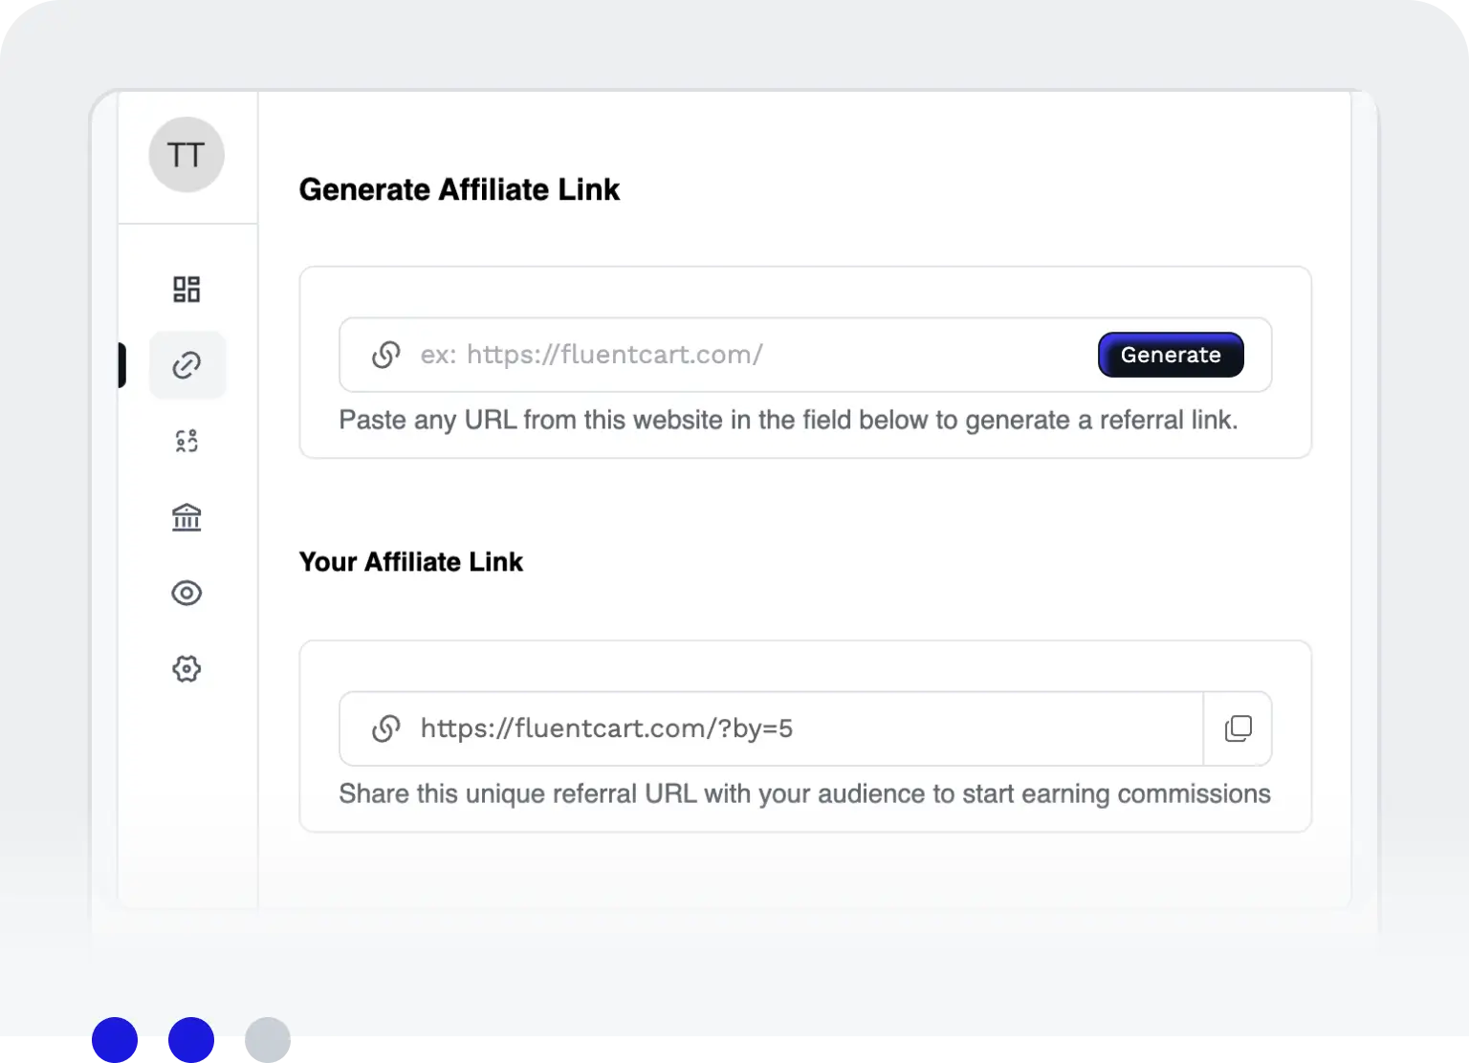Click the dark collapsed tab on the left edge
This screenshot has height=1063, width=1469.
pos(121,364)
